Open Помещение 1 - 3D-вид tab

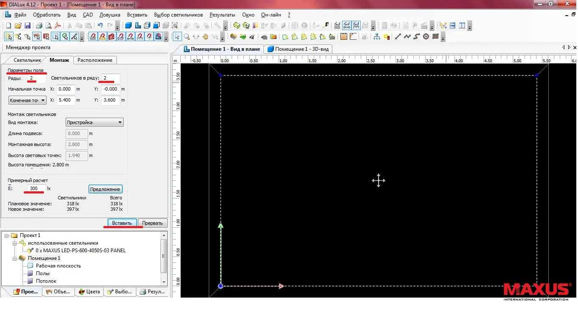298,49
